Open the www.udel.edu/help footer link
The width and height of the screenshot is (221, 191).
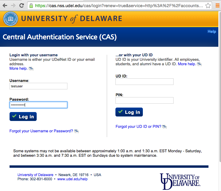(x=72, y=179)
